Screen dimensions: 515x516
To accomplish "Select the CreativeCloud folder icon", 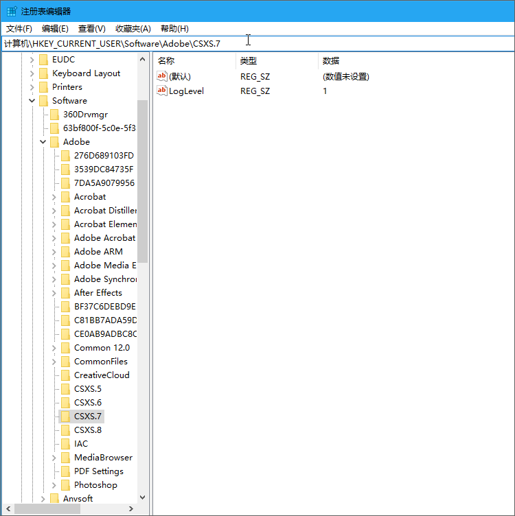I will 65,375.
